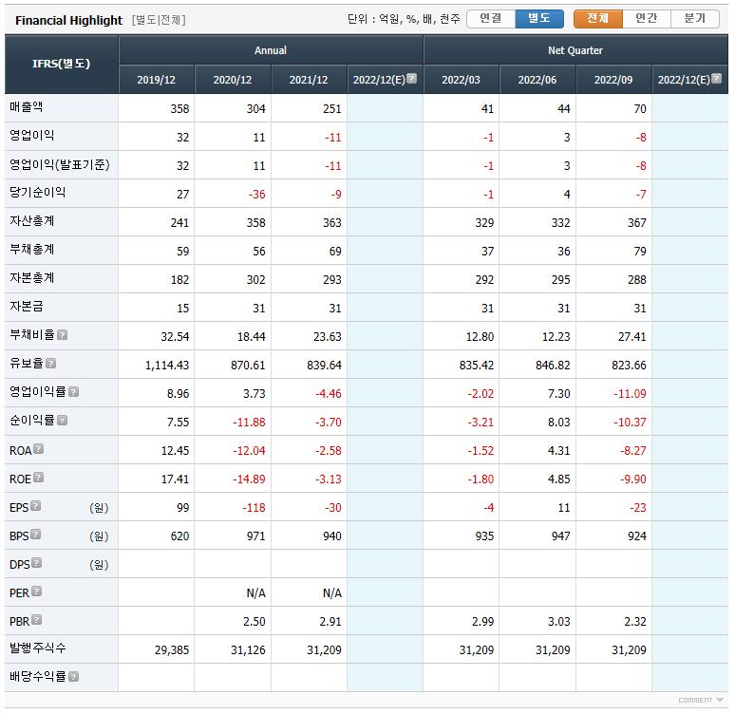Click 2020/12 순이익률 value -11.88

249,422
